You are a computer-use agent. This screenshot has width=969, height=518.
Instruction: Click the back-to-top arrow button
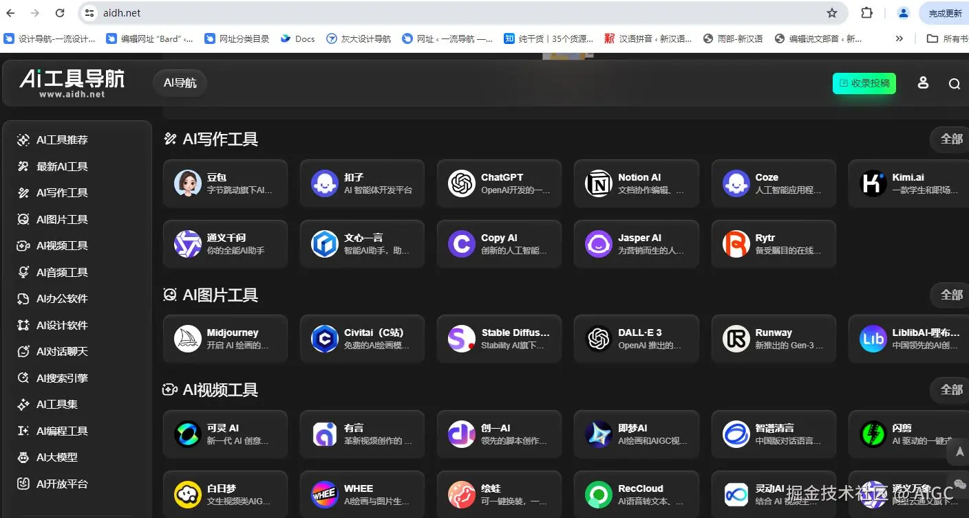959,451
